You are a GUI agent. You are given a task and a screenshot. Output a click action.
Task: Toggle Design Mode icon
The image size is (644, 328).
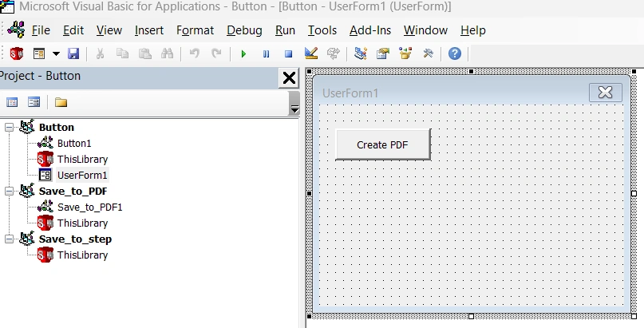click(311, 53)
